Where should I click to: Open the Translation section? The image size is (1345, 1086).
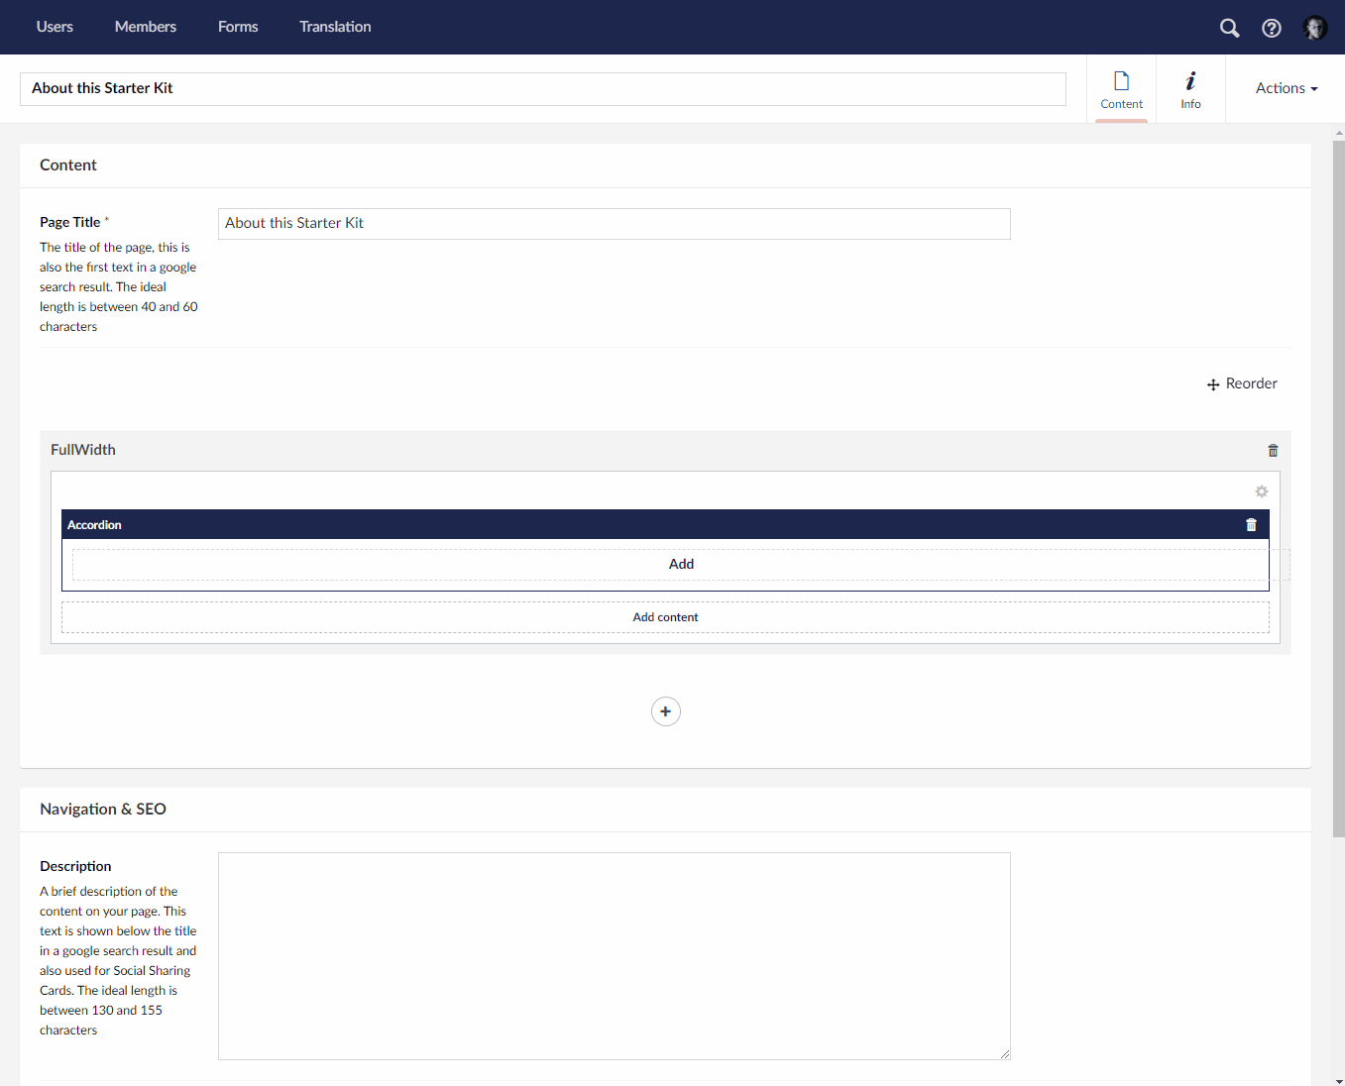[x=334, y=27]
